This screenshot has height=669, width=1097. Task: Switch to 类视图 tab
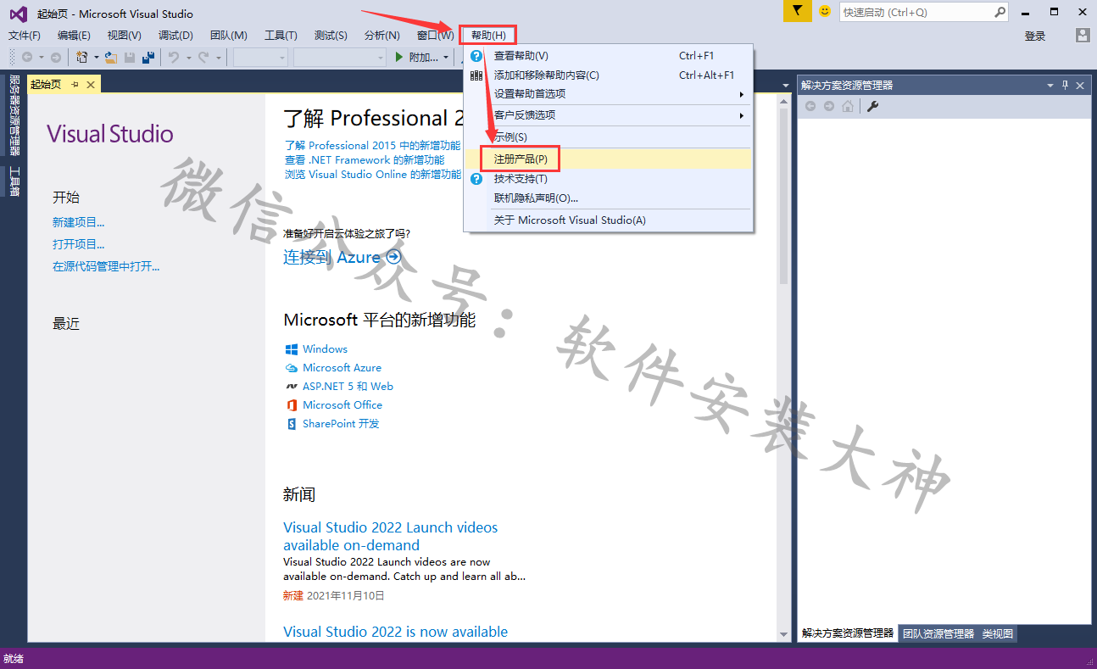[997, 633]
